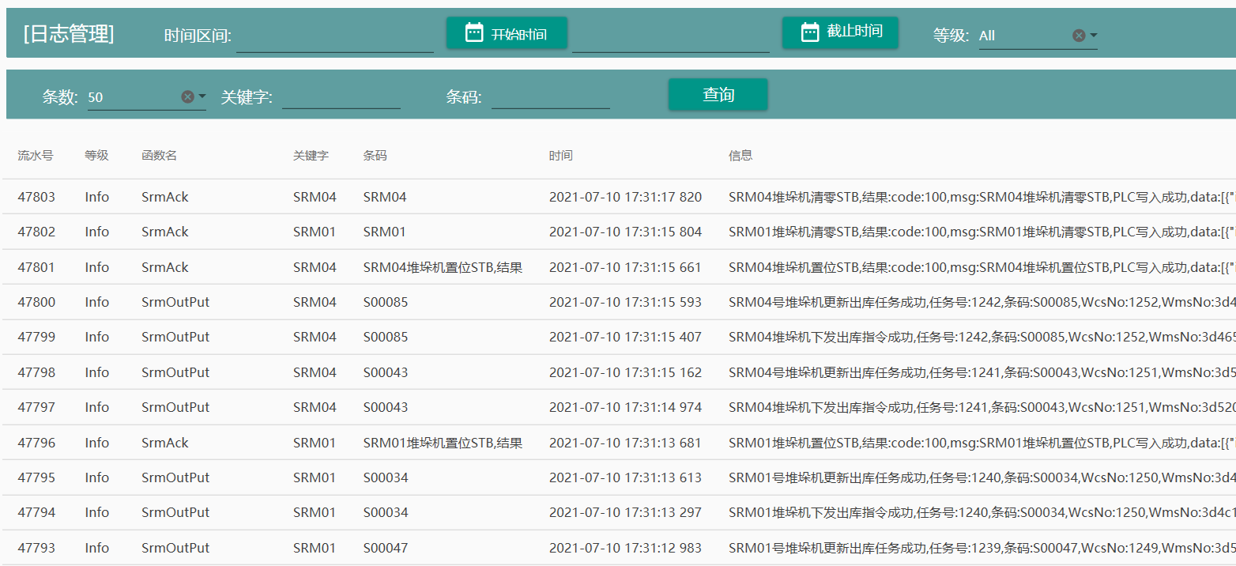Click timestamp 2021-07-10 17:31:15 661
Image resolution: width=1236 pixels, height=566 pixels.
coord(625,267)
